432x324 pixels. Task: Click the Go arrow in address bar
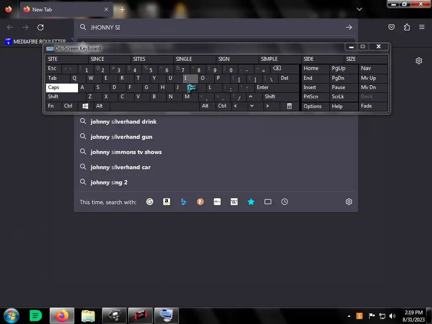[x=349, y=27]
